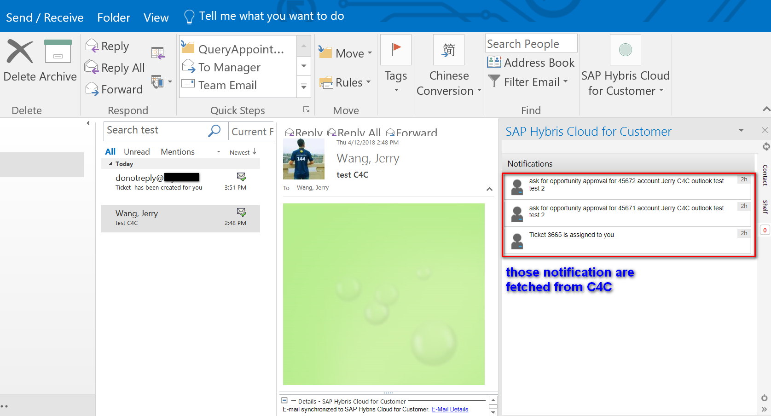Click the power icon at SAP pane bottom
The image size is (771, 416).
point(764,398)
